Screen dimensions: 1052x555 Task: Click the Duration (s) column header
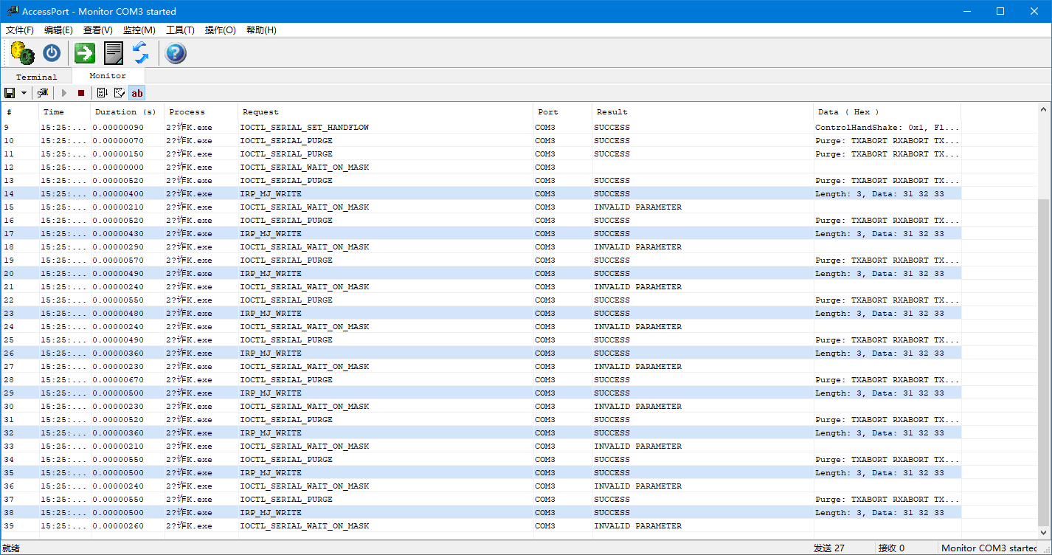(x=127, y=112)
